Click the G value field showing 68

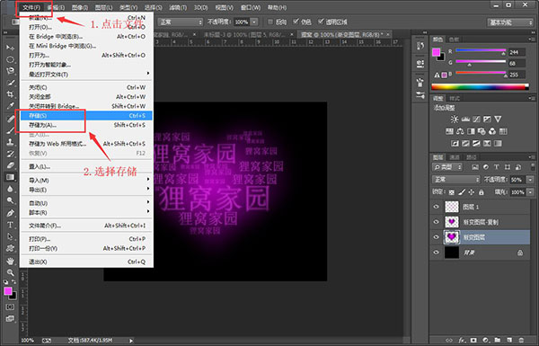click(x=517, y=63)
